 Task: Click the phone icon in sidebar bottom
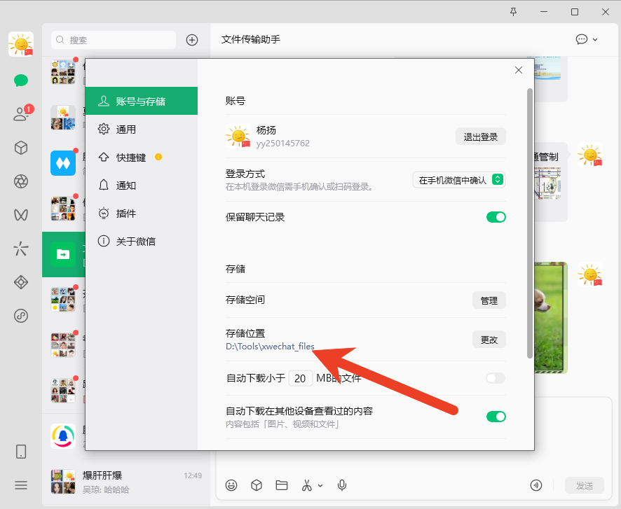21,452
